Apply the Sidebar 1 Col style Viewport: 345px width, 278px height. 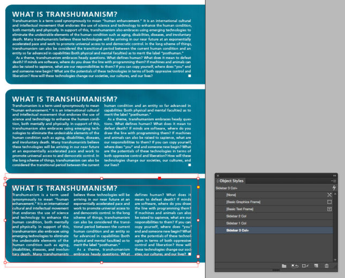click(x=274, y=223)
